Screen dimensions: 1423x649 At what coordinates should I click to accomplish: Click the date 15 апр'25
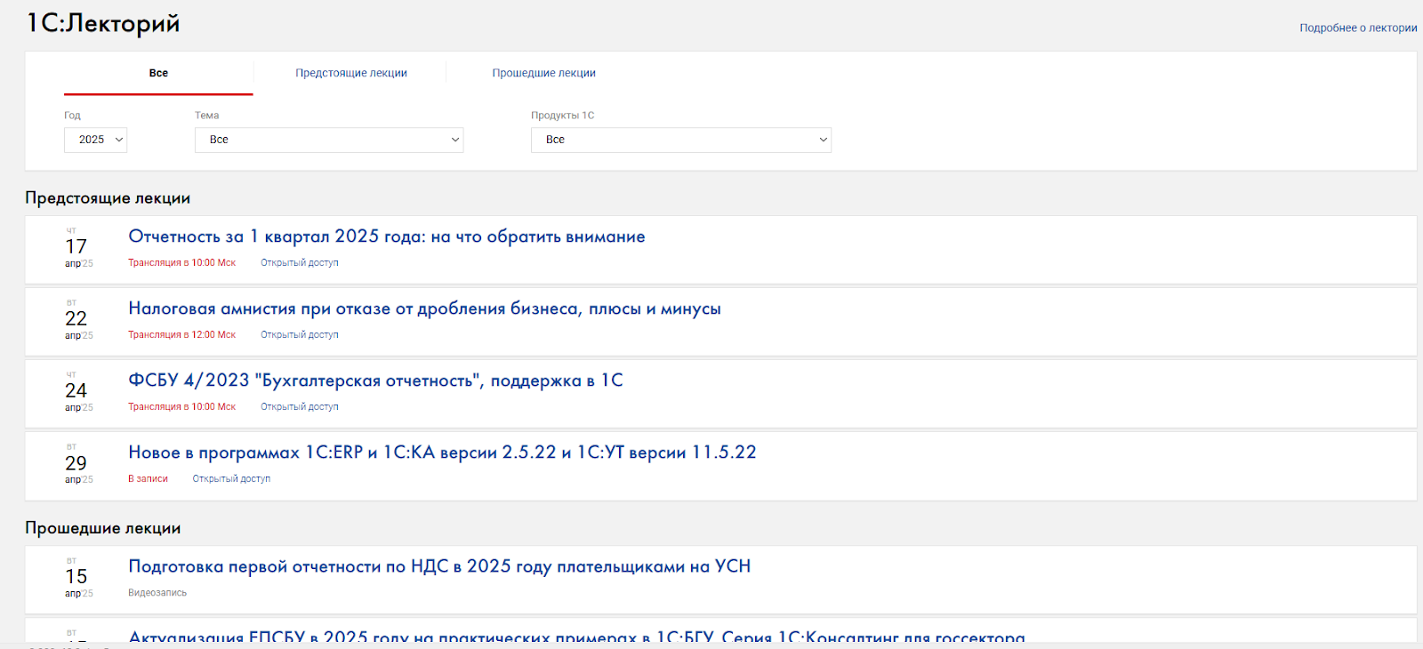77,578
